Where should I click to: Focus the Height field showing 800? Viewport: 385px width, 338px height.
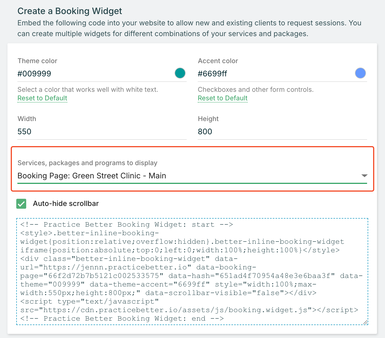click(x=282, y=132)
